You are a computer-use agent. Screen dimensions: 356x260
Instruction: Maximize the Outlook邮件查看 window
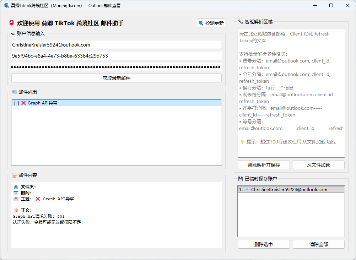coord(331,5)
